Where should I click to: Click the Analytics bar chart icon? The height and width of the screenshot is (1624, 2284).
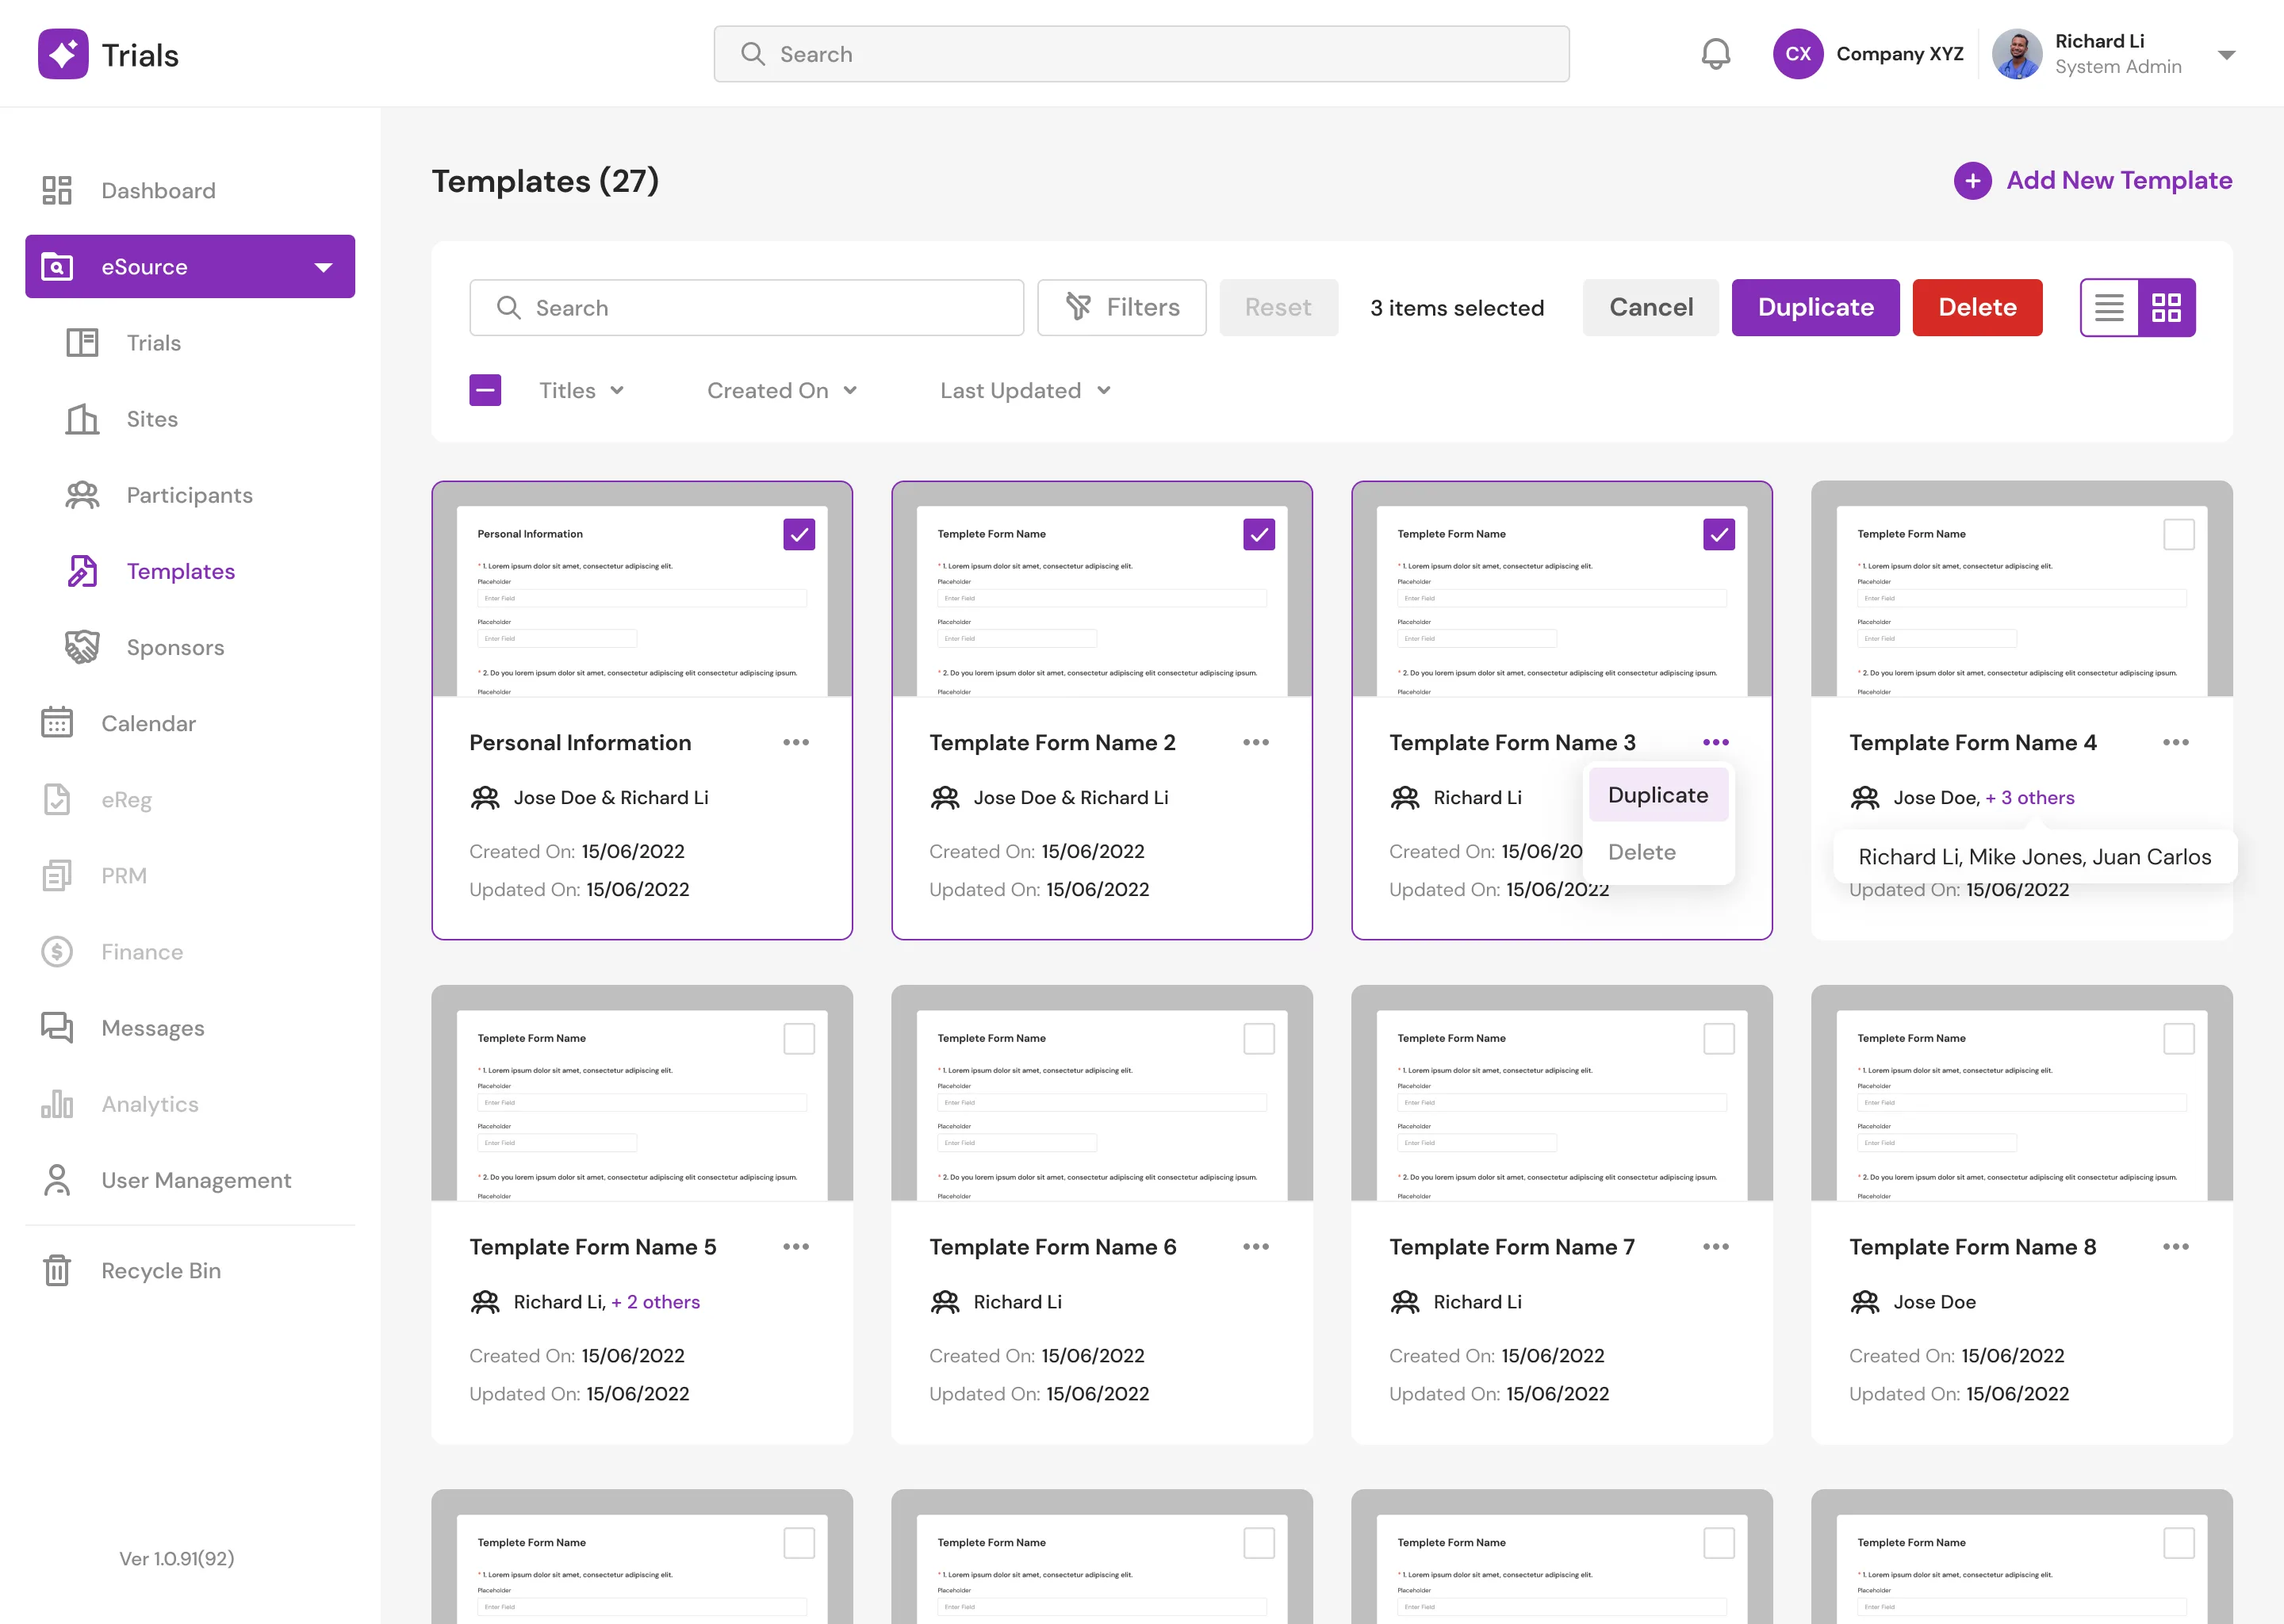click(57, 1104)
